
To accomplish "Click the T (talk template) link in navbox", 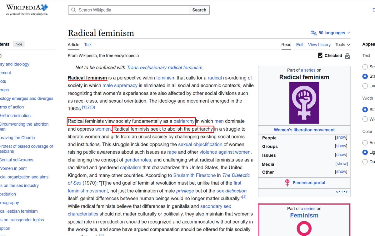I will click(342, 192).
